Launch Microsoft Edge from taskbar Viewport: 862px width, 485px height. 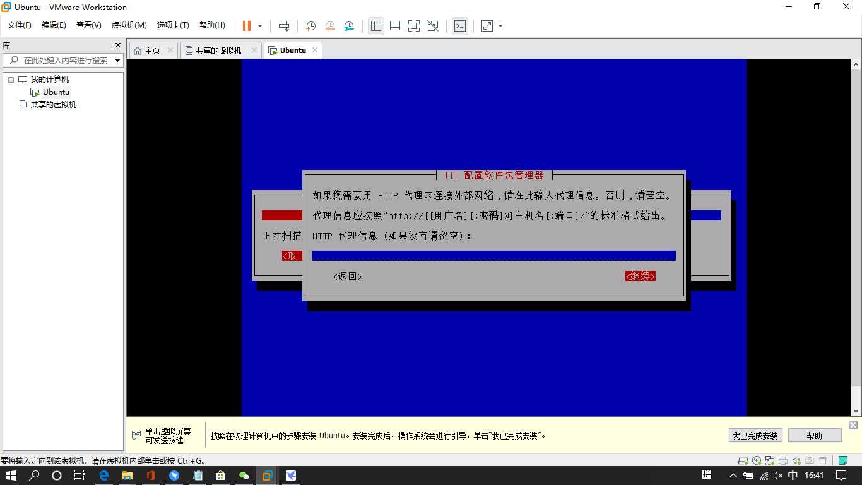[104, 476]
